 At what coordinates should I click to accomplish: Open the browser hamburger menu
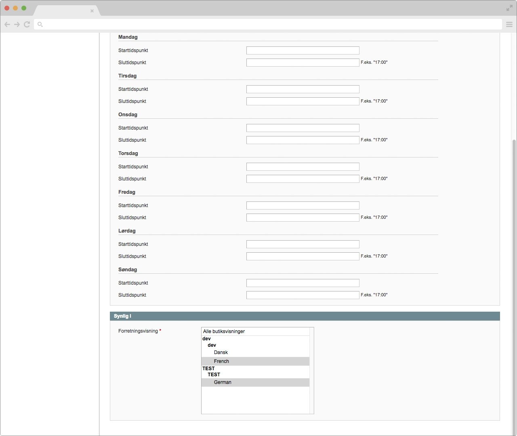509,25
